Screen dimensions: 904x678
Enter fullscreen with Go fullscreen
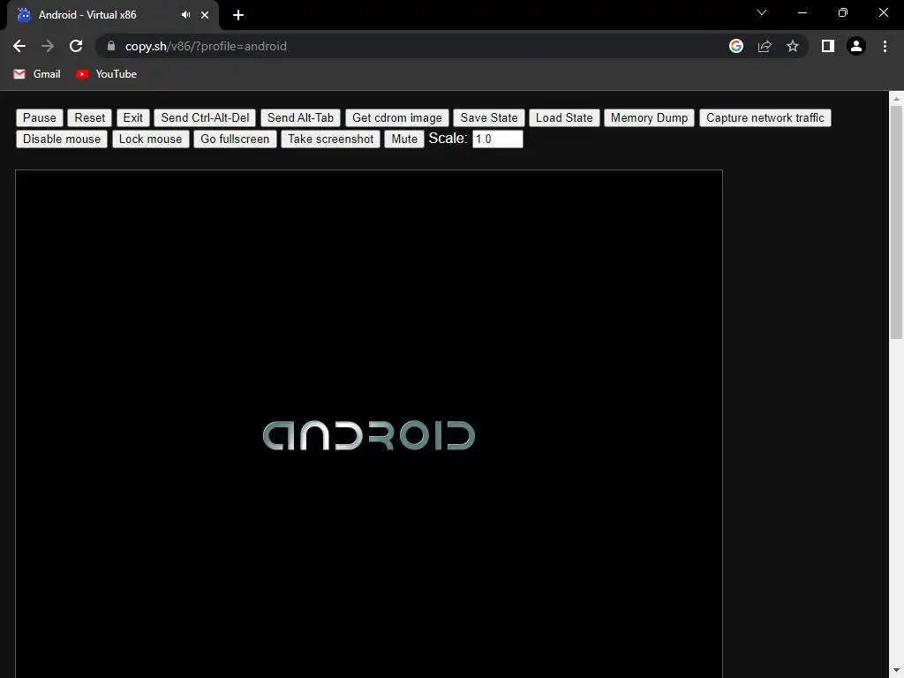click(x=235, y=139)
